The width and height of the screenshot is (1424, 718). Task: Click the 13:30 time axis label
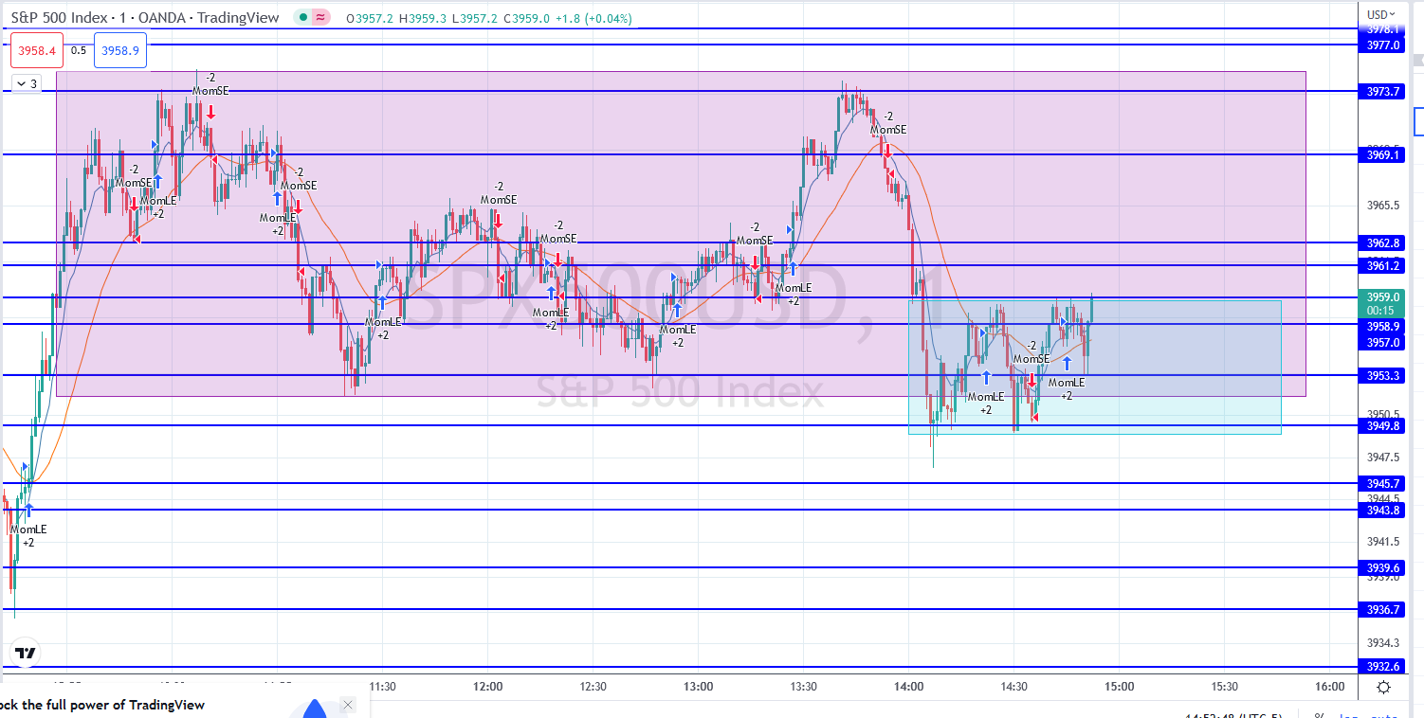[803, 687]
